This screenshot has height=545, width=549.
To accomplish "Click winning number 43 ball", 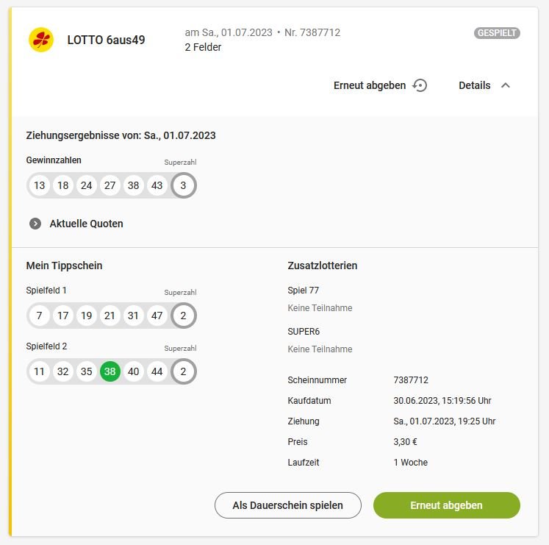I will (157, 185).
